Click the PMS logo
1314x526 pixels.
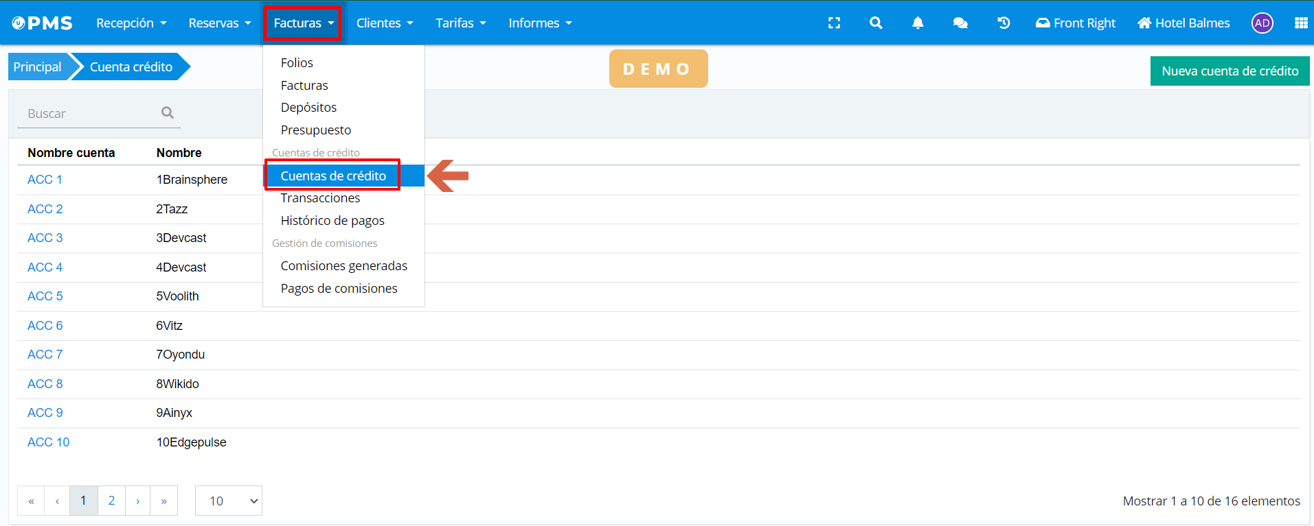pyautogui.click(x=43, y=23)
